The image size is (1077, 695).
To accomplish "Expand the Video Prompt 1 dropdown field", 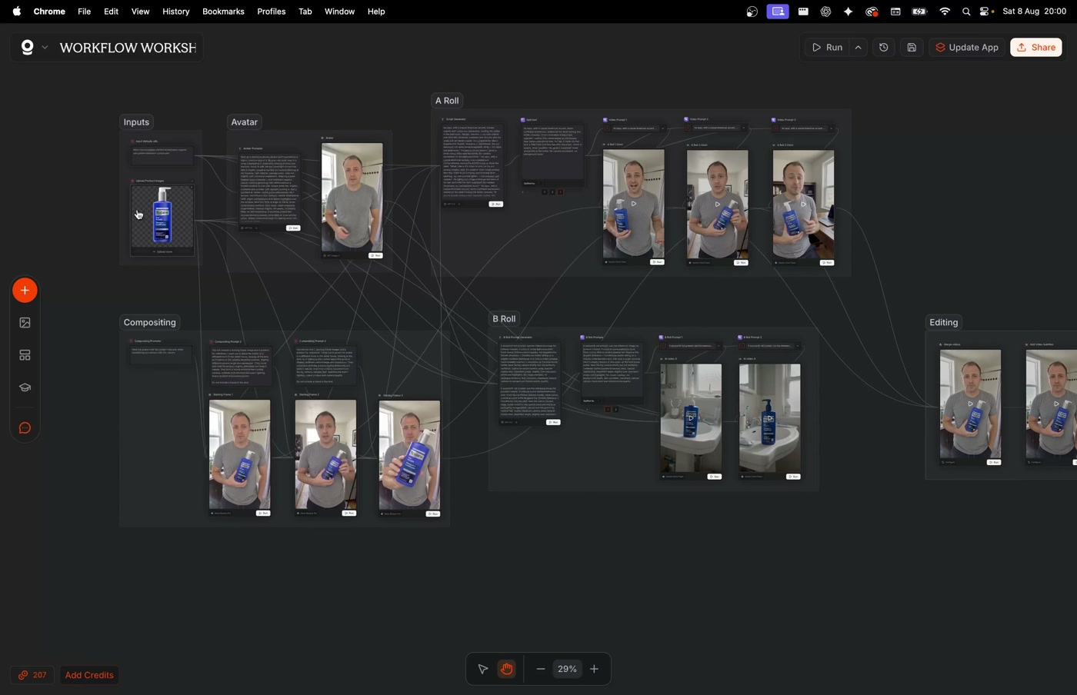I will (635, 128).
